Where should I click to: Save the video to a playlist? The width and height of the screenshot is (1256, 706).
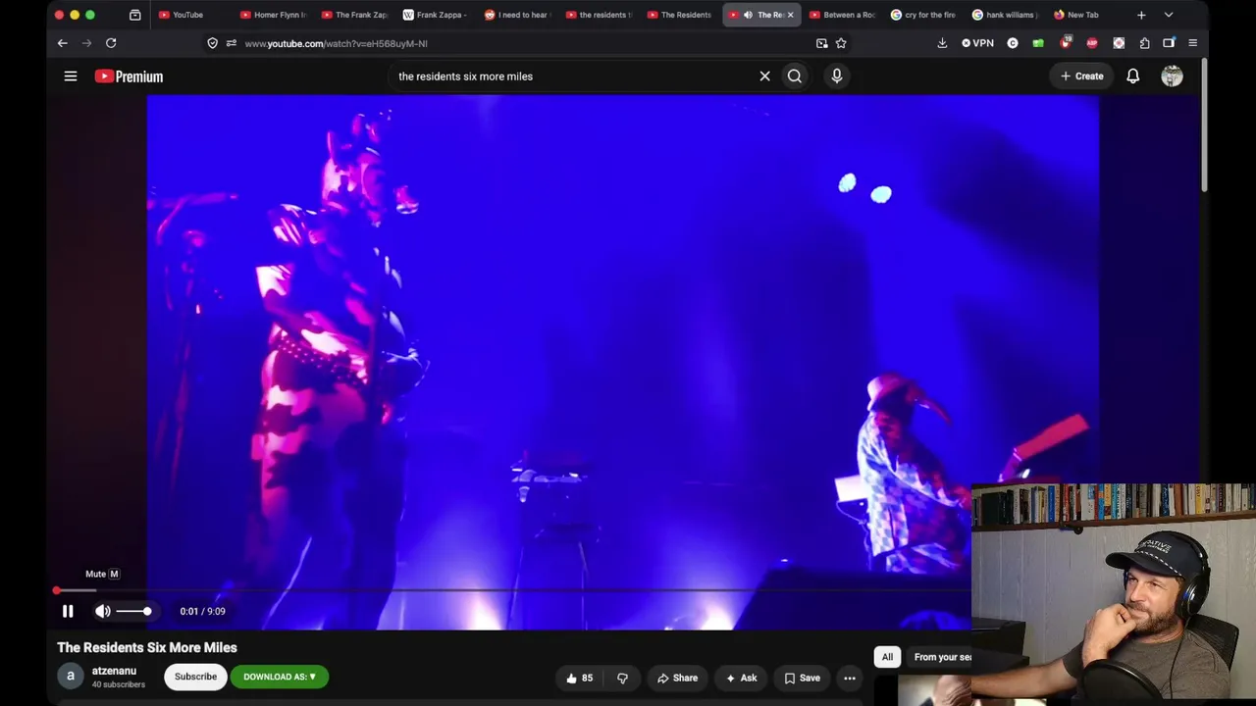802,678
